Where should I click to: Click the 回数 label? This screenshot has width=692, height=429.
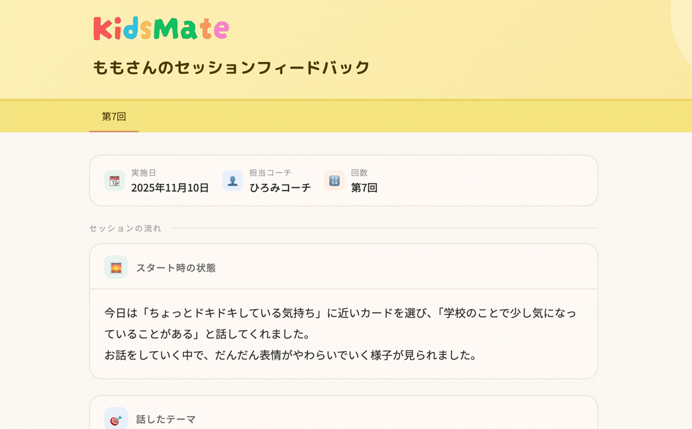[x=359, y=173]
